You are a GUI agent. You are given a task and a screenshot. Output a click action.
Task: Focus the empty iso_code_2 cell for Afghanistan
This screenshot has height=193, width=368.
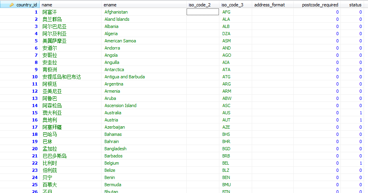[x=203, y=12]
